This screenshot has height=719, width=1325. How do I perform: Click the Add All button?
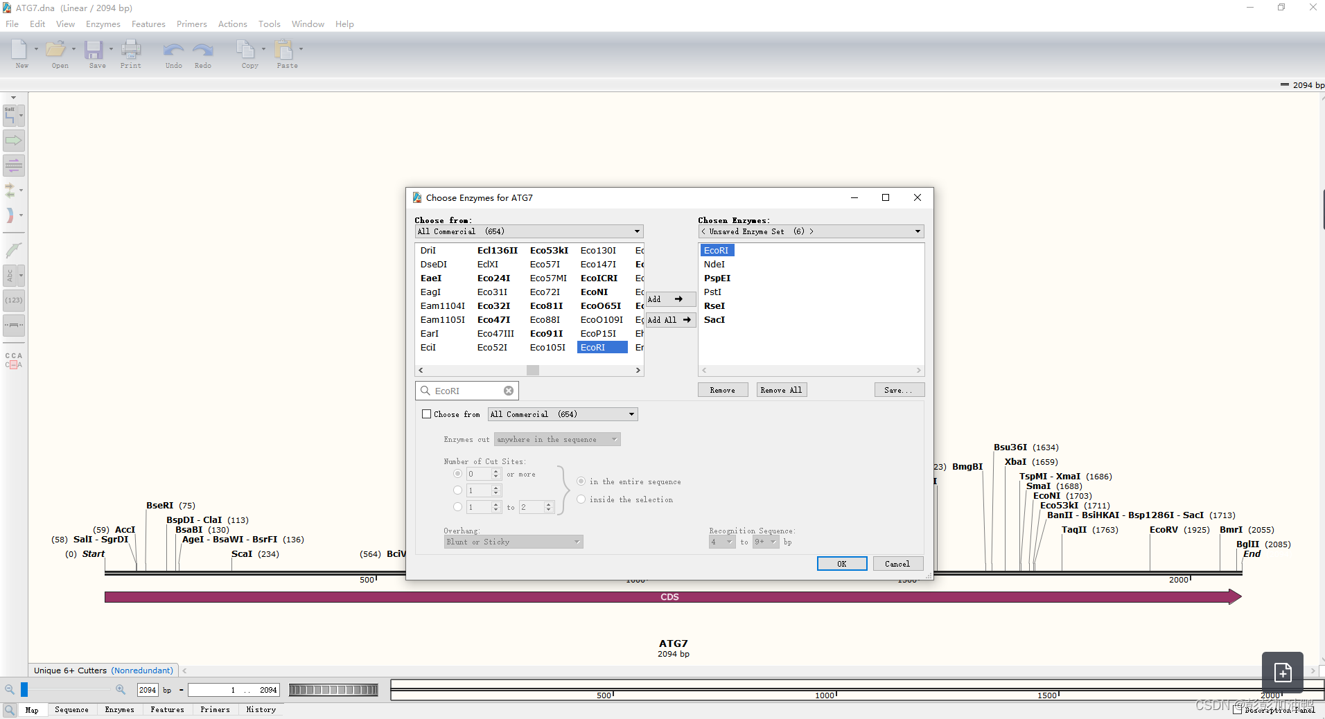pos(671,320)
